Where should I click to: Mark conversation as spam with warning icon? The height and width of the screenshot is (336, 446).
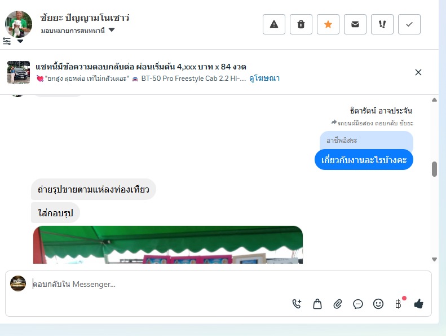(x=273, y=24)
